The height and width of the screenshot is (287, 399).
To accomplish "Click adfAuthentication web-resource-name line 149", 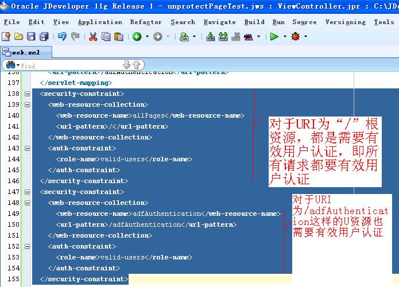I will [168, 214].
